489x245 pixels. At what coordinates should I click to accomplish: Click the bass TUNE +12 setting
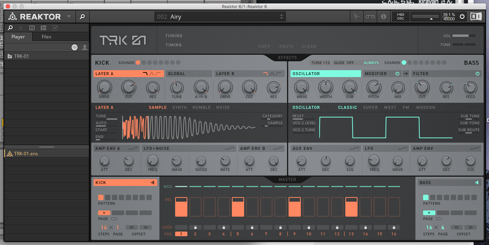[320, 63]
